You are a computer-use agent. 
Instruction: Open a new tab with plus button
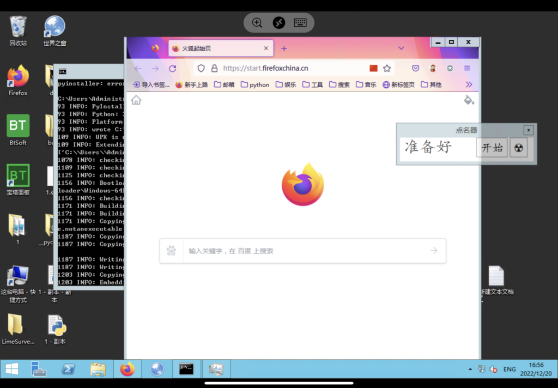click(x=284, y=48)
